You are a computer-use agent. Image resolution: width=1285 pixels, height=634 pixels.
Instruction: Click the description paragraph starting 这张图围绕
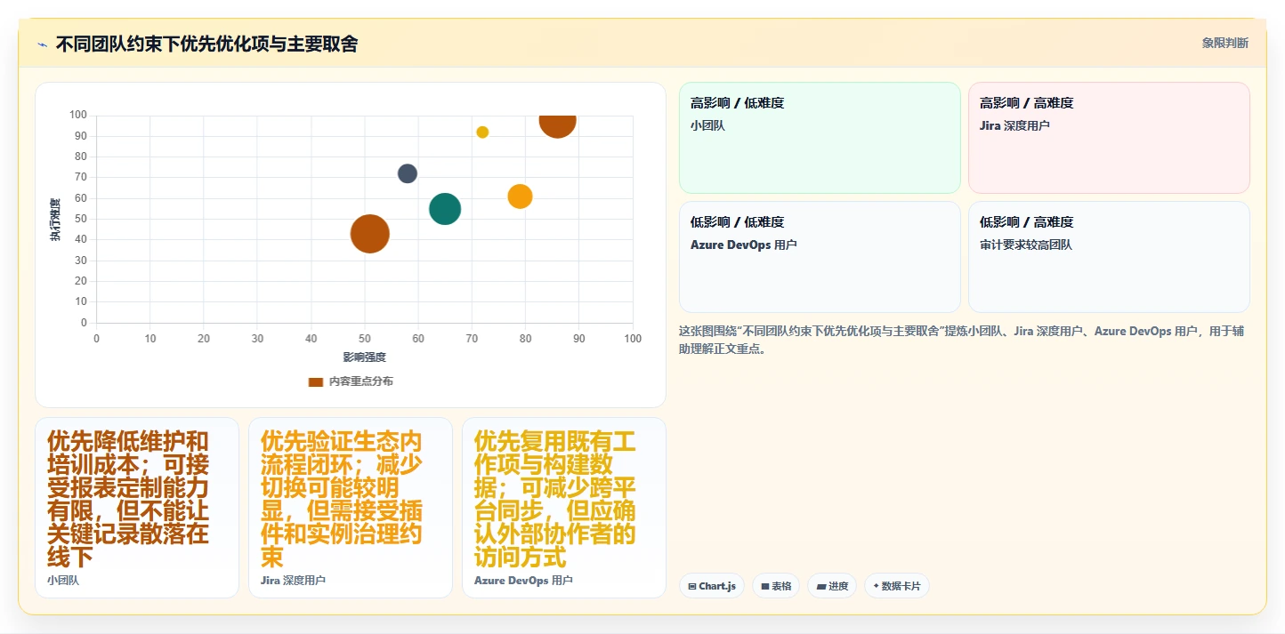click(961, 340)
